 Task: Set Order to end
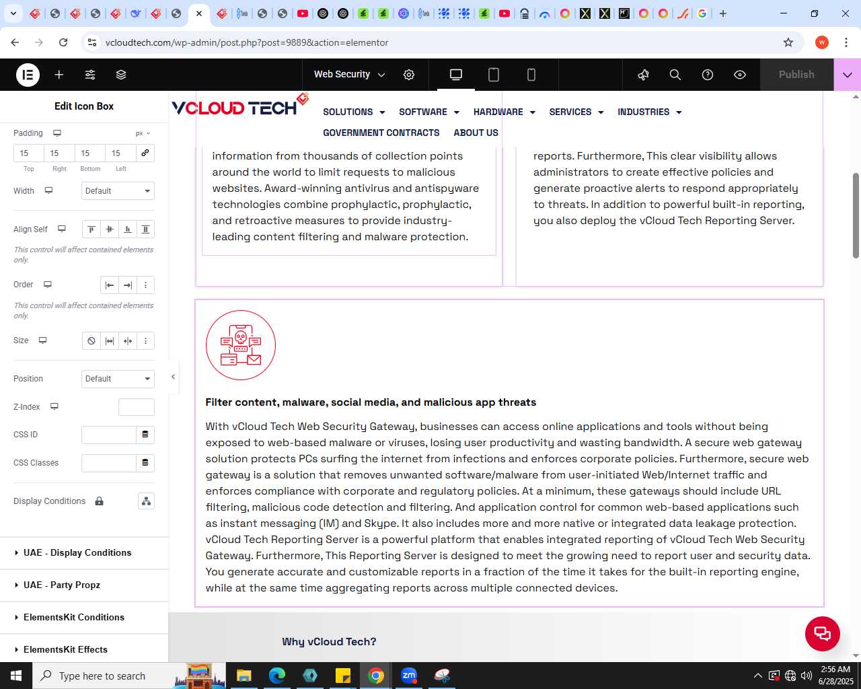pos(128,285)
